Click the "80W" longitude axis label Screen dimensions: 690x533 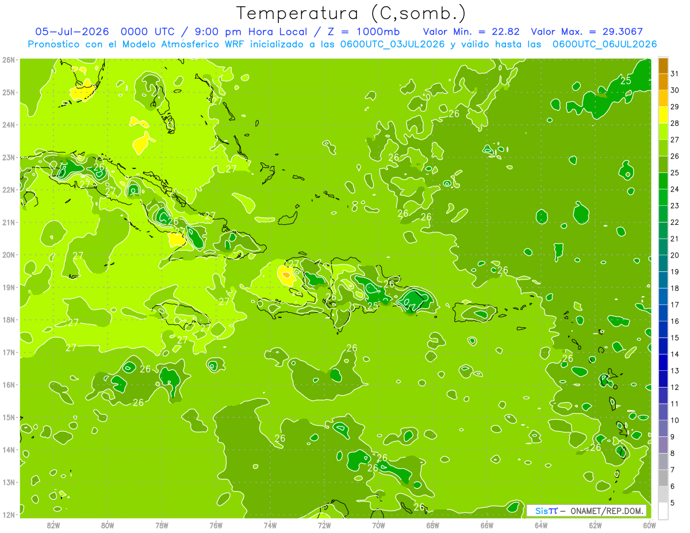point(108,525)
